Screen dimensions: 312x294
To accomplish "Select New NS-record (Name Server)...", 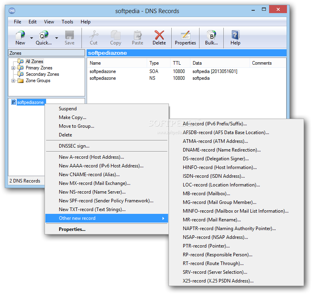I will (x=107, y=192).
